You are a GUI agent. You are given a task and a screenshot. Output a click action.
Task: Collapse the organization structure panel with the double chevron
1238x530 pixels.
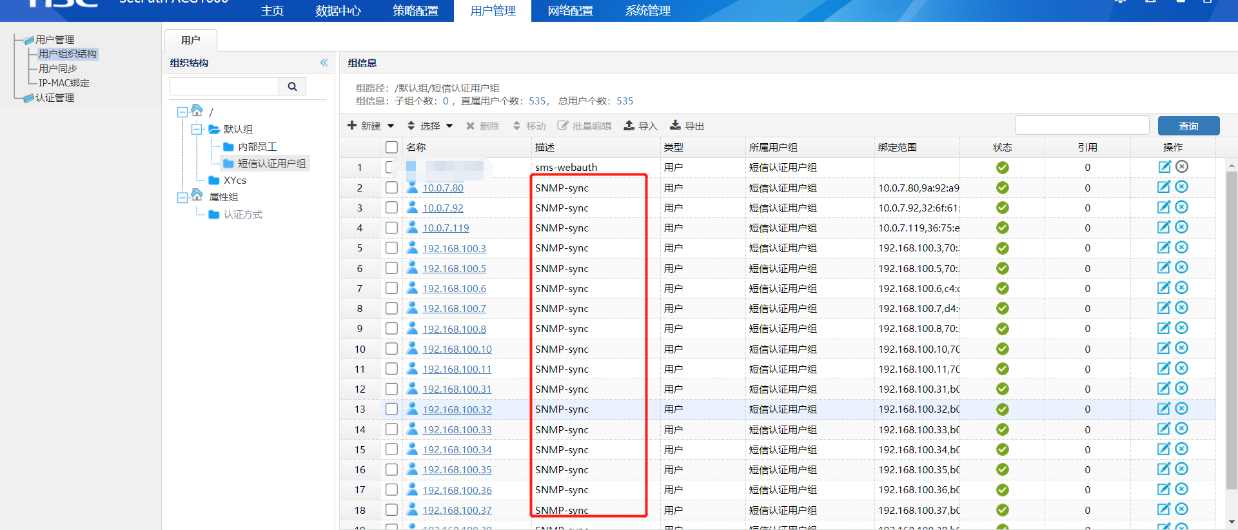(x=324, y=63)
